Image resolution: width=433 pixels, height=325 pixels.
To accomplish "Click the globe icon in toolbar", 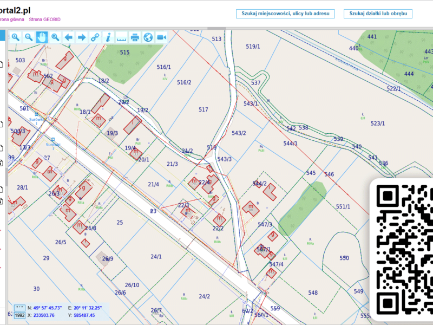I will pyautogui.click(x=148, y=37).
